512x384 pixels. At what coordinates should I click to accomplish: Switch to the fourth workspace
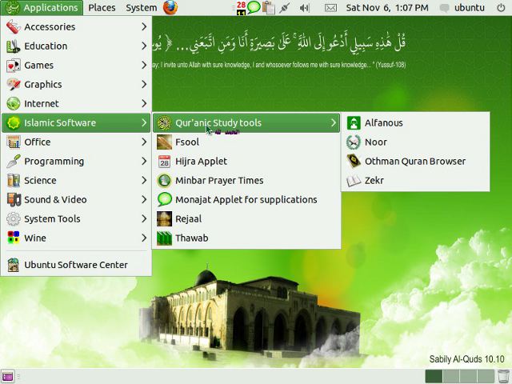point(486,376)
